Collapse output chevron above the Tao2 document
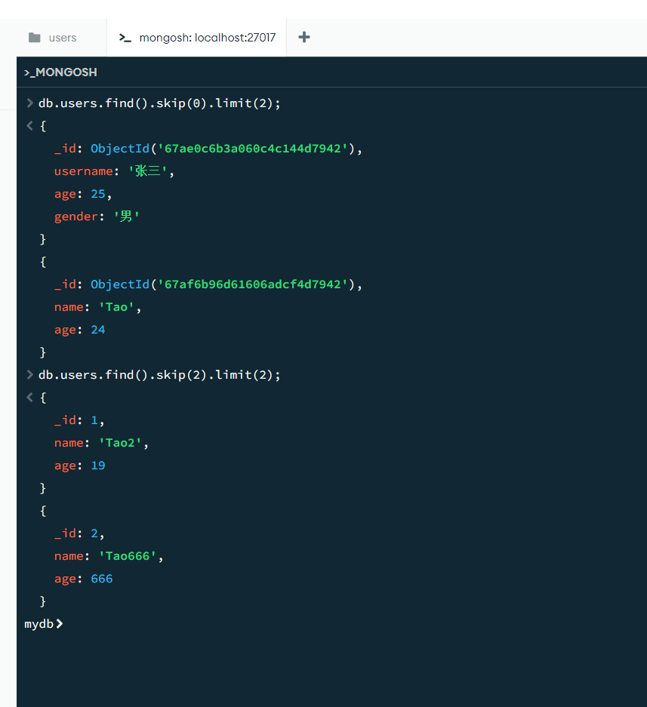Image resolution: width=647 pixels, height=707 pixels. [x=29, y=398]
